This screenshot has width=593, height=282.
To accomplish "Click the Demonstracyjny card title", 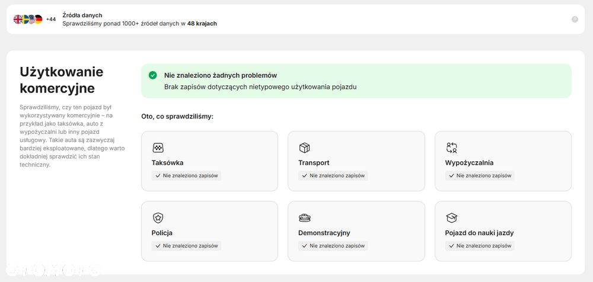I will [324, 233].
